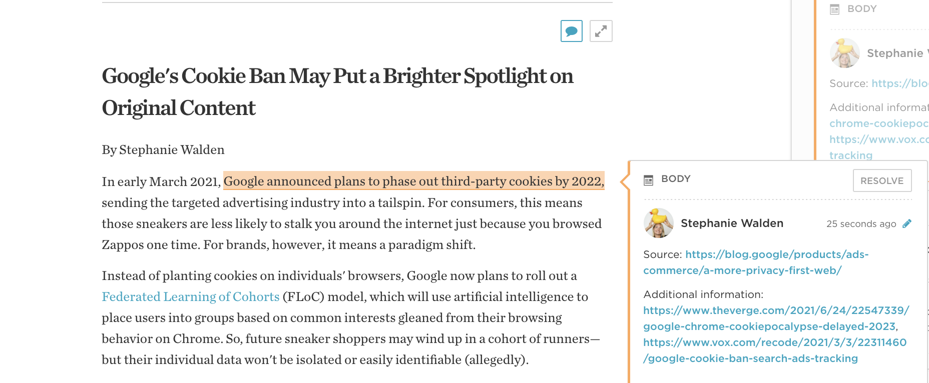
Task: Click the truncated 'chrome-cookiepoc' link in background card
Action: [878, 123]
